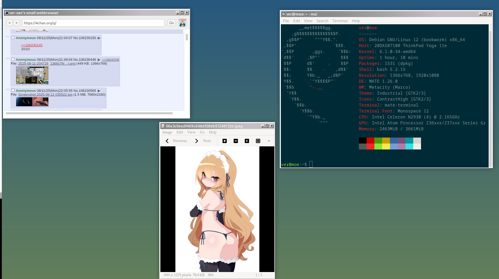Open post menu arrow for No.106230446
This screenshot has height=279, width=499.
[99, 60]
